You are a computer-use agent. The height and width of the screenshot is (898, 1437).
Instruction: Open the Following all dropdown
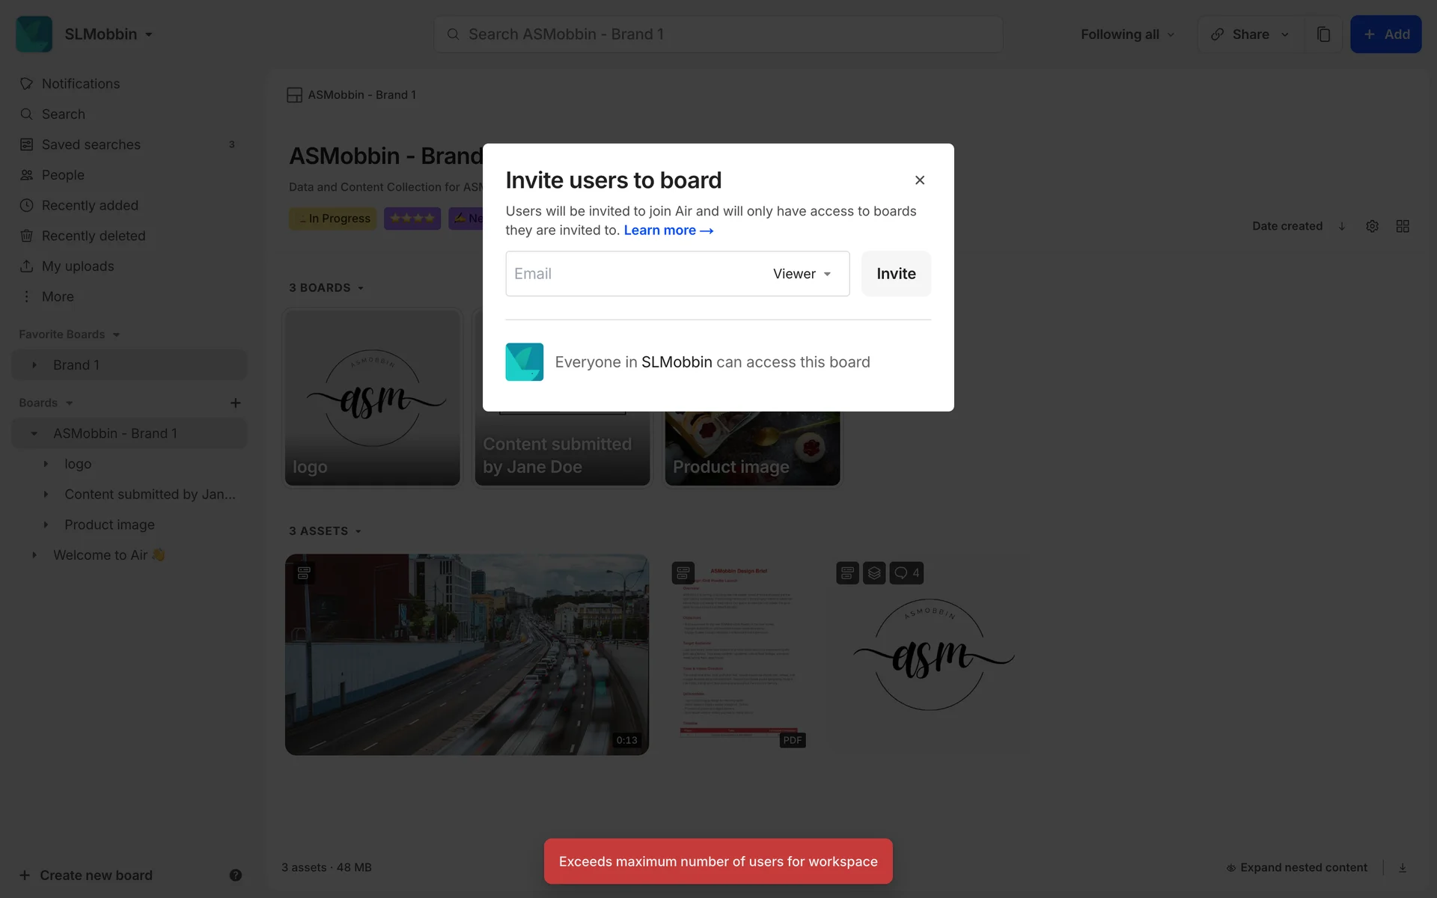tap(1127, 34)
